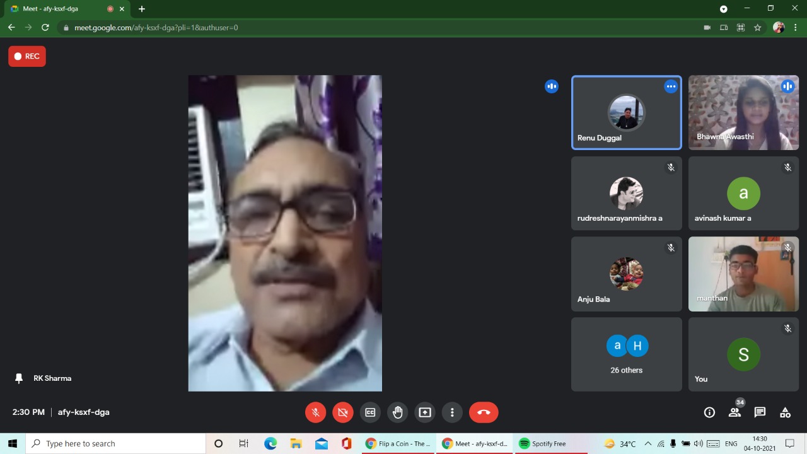The image size is (807, 454).
Task: Switch to the Flip a Coin taskbar tab
Action: tap(398, 444)
